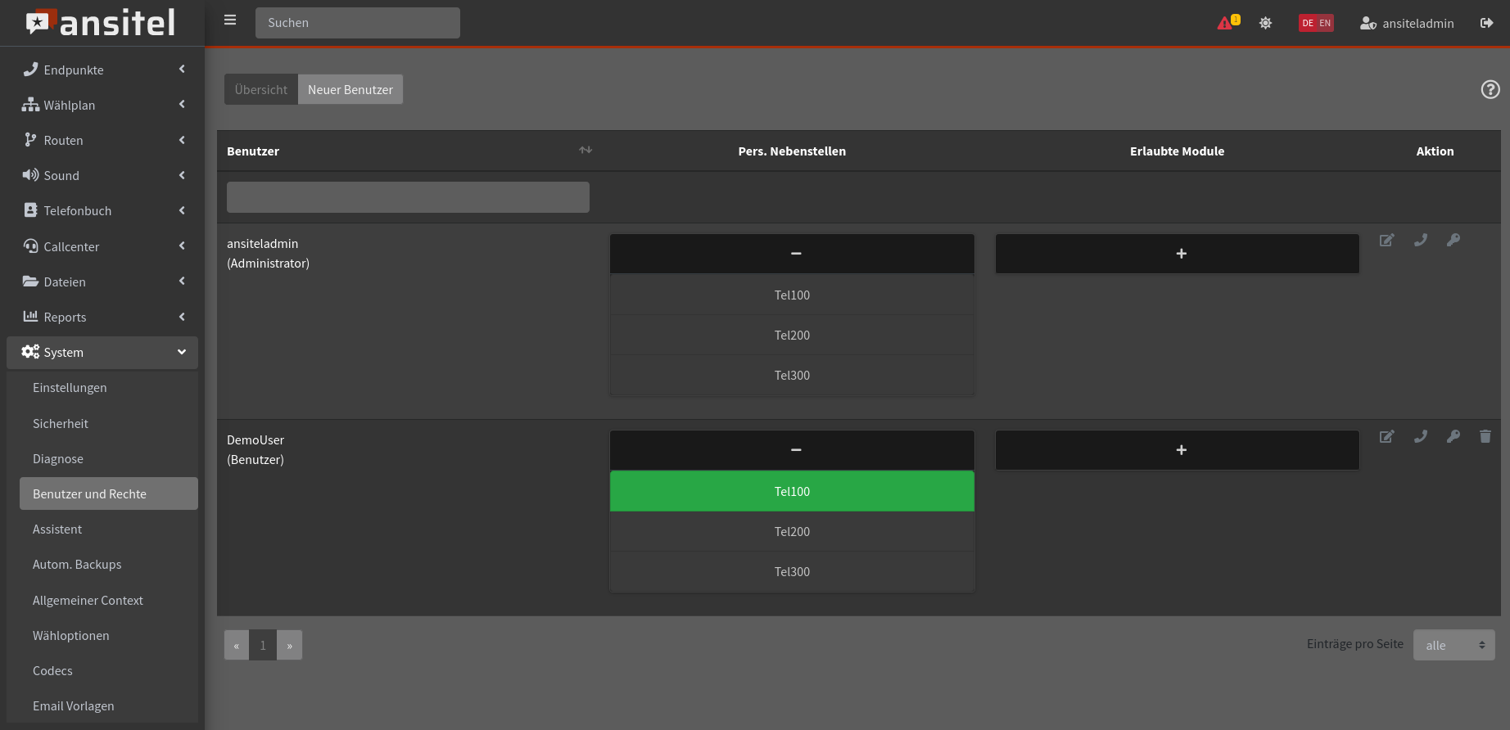Toggle the hamburger sidebar menu
This screenshot has width=1510, height=730.
click(230, 20)
